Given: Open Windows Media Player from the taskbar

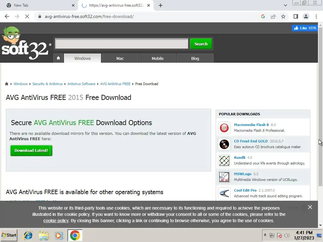Looking at the screenshot, I should click(x=59, y=235).
